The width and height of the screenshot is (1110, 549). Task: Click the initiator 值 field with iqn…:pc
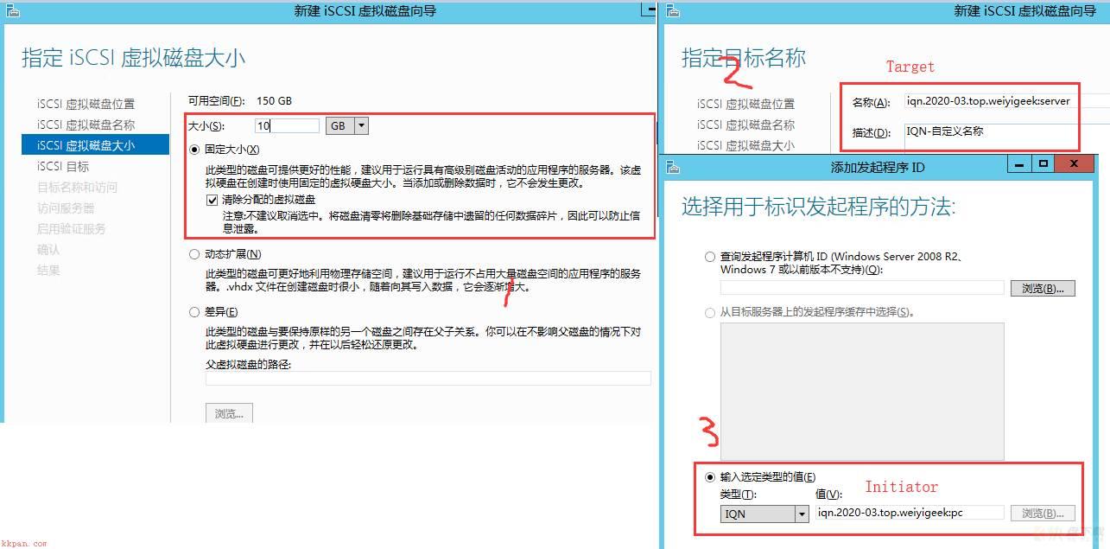tap(910, 513)
